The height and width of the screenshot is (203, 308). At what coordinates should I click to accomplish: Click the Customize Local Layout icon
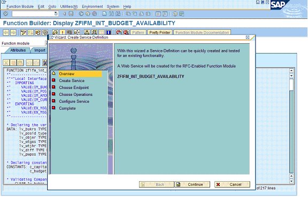181,14
